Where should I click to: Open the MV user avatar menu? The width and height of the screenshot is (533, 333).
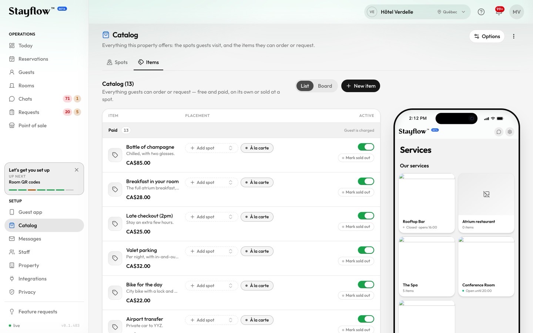[517, 12]
